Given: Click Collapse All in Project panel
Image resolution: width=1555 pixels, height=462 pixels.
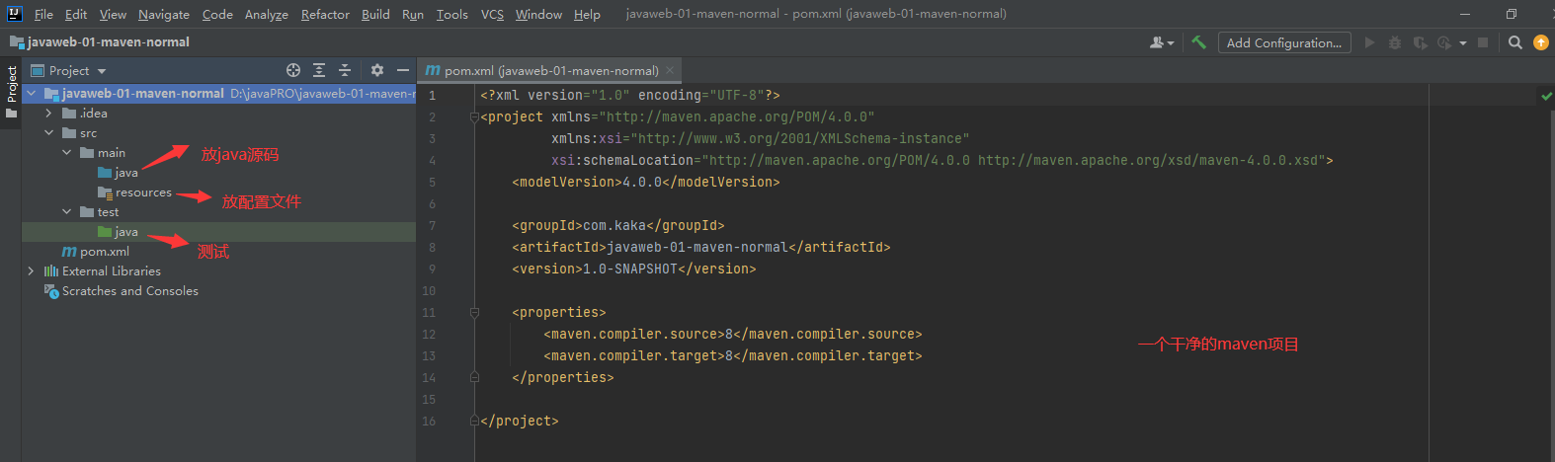Looking at the screenshot, I should 345,70.
